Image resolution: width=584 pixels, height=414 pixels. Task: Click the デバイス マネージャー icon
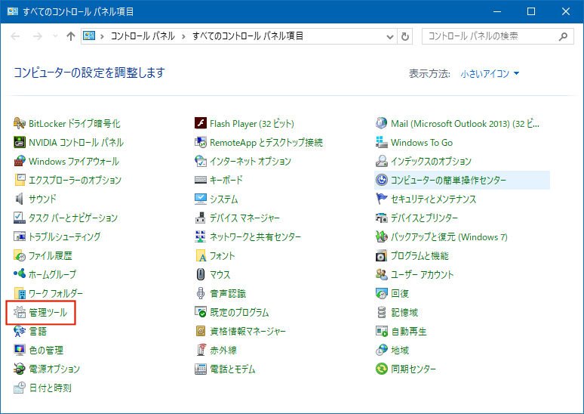click(201, 218)
